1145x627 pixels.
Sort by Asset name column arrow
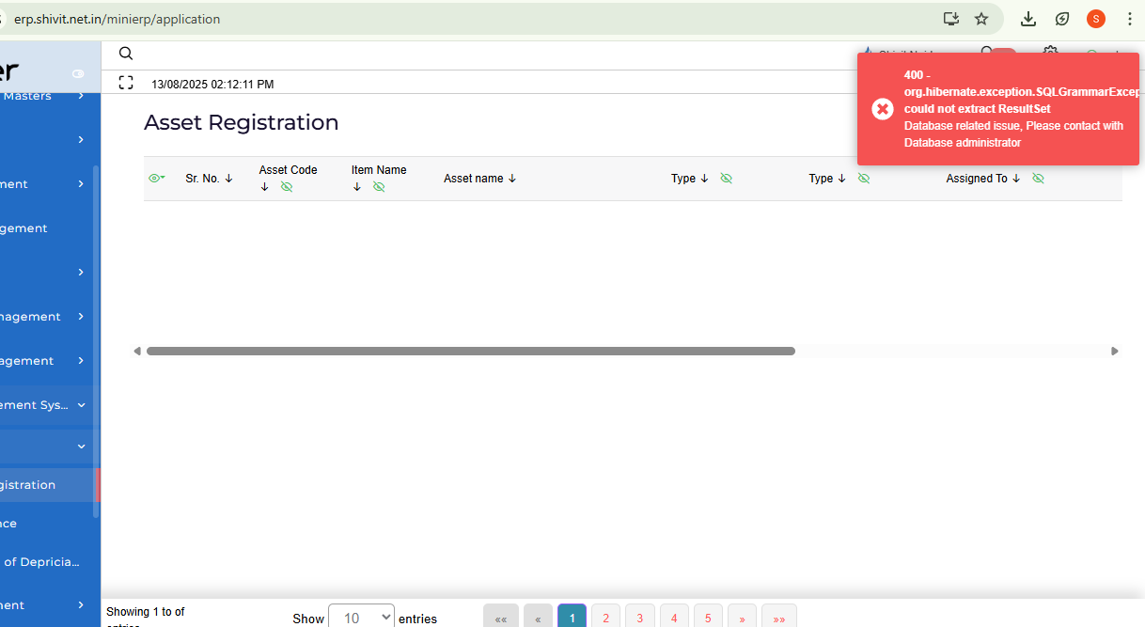click(x=512, y=179)
